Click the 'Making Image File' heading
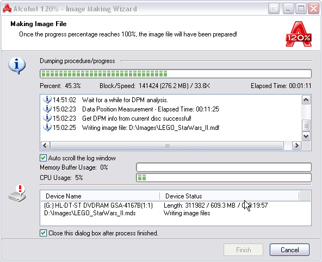The image size is (322, 262). pos(39,24)
